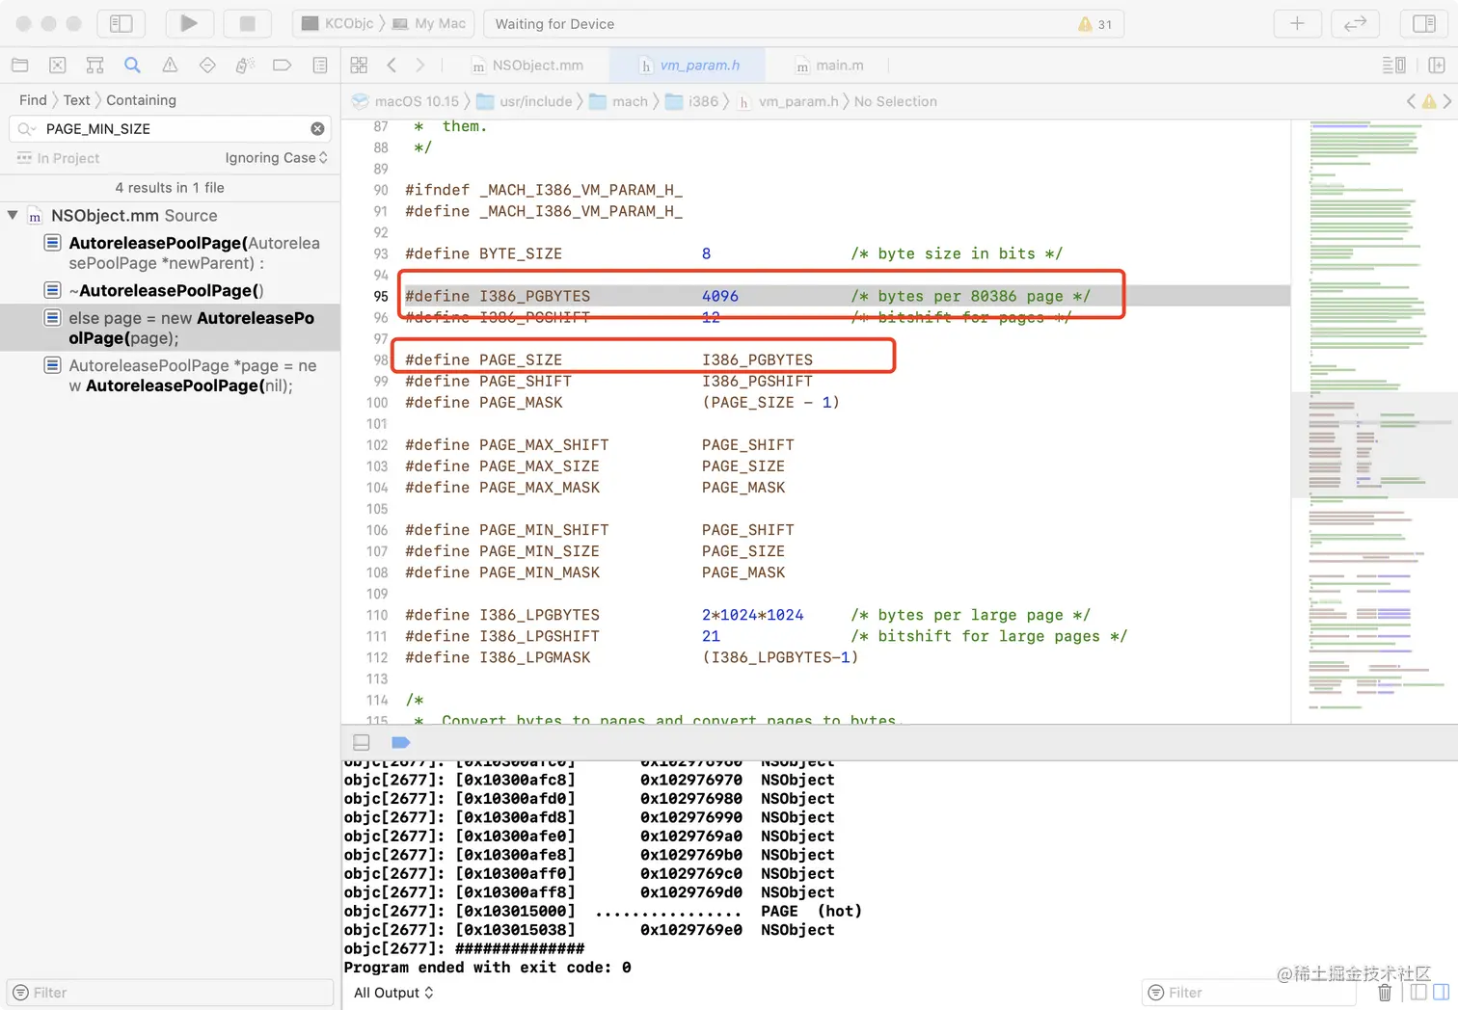Open the Report navigator
Image resolution: width=1458 pixels, height=1010 pixels.
pyautogui.click(x=320, y=66)
